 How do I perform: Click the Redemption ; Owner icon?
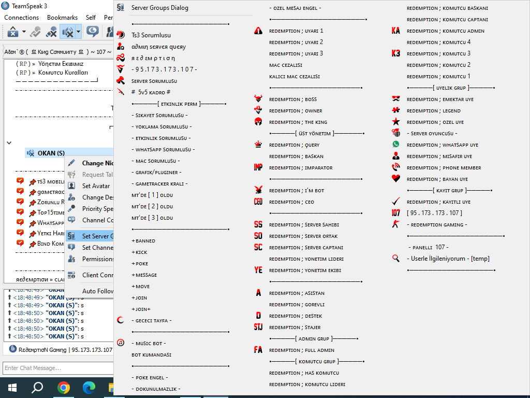258,110
